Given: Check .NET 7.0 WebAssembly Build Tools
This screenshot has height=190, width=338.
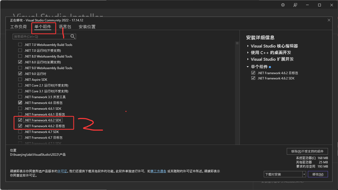Looking at the screenshot, I should click(20, 45).
